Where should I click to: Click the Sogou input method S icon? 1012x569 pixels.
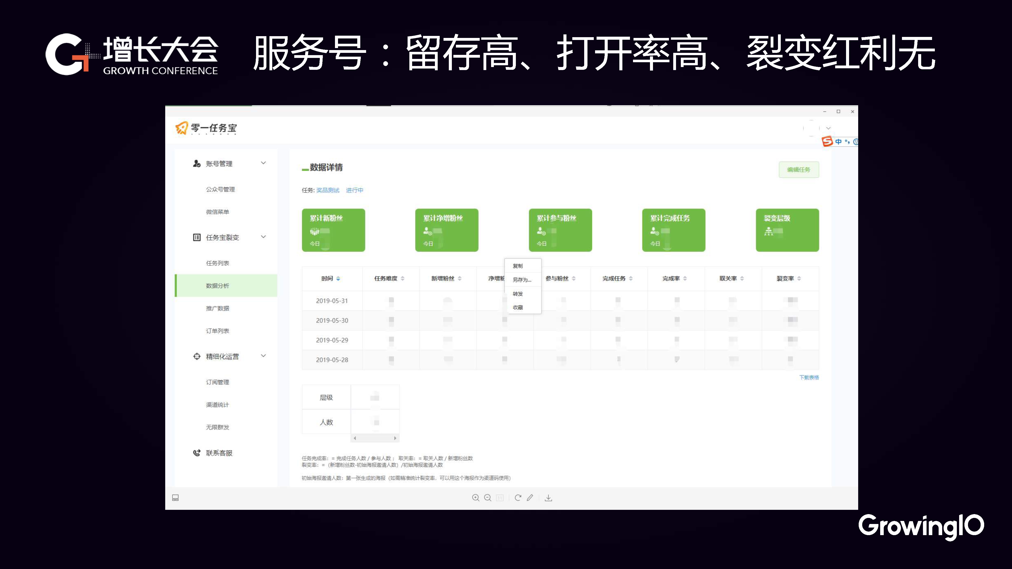(827, 141)
